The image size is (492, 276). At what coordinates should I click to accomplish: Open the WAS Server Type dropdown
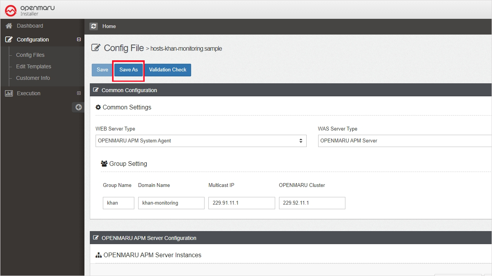pyautogui.click(x=404, y=141)
